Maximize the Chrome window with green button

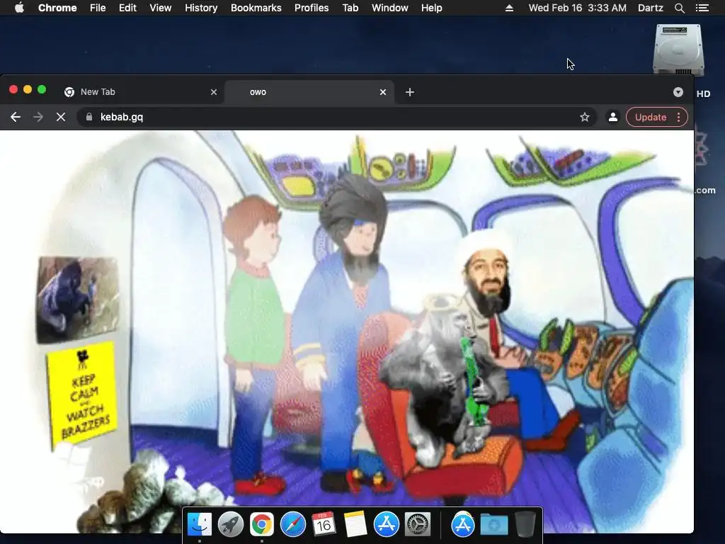click(x=42, y=90)
